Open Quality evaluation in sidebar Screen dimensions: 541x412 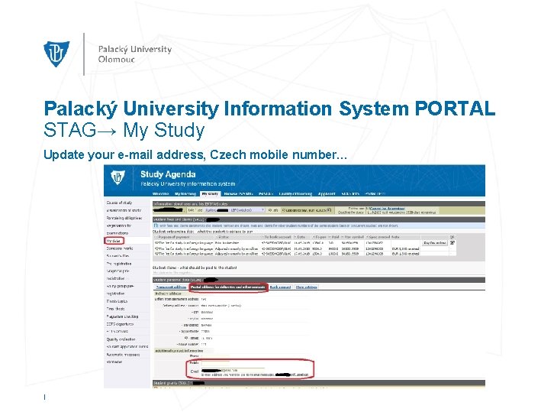coord(121,339)
